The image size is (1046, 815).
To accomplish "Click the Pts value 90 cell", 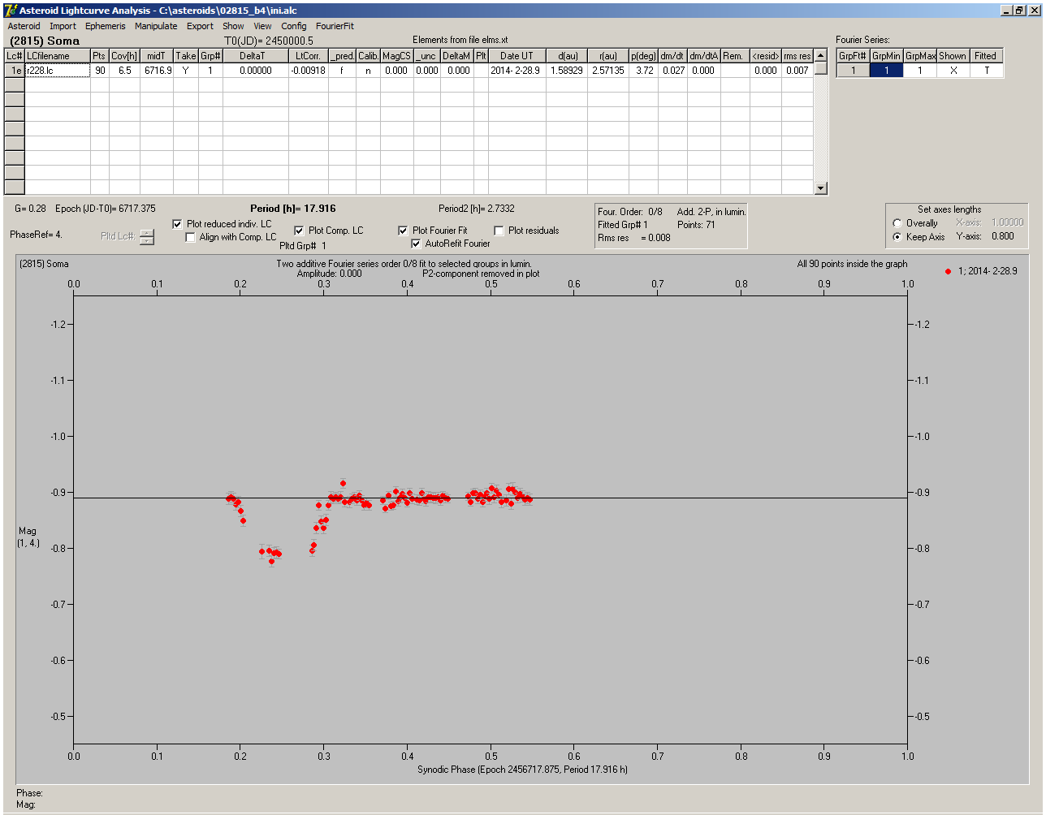I will click(x=100, y=71).
